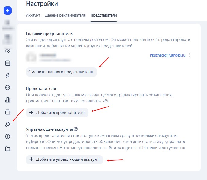Click the blue plus create button
Screen dimensions: 207x180
[8, 10]
